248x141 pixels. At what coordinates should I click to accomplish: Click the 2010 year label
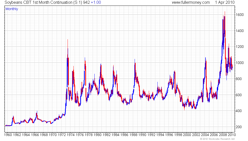232,135
